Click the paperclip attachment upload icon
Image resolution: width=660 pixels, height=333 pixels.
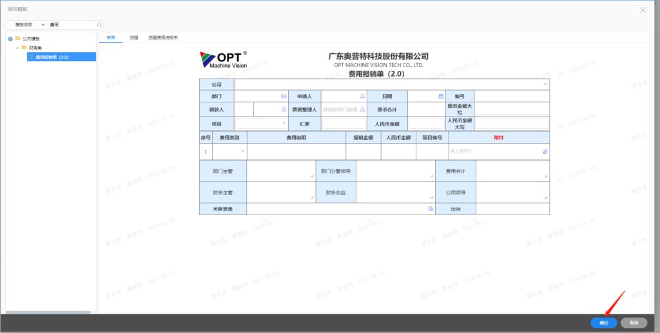point(545,151)
